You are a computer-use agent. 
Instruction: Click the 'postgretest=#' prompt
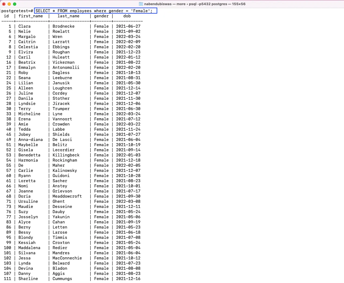coord(17,11)
